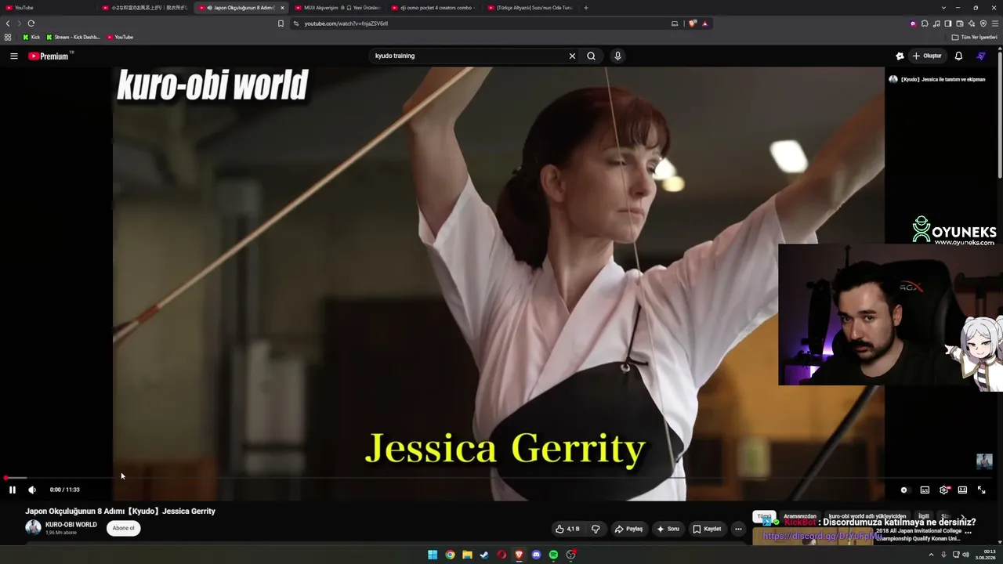Screen dimensions: 1003x564
Task: Toggle subtitles in the video player
Action: click(925, 490)
